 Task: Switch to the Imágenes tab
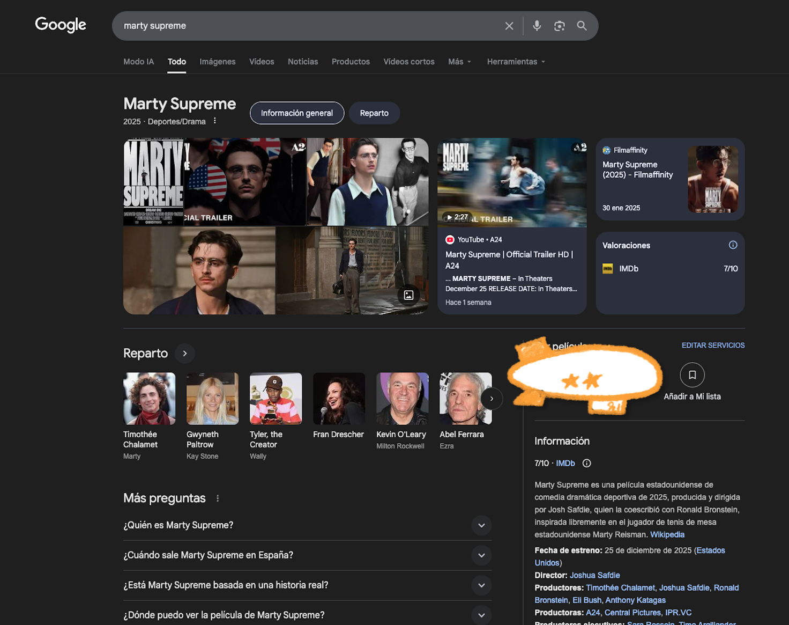point(217,62)
